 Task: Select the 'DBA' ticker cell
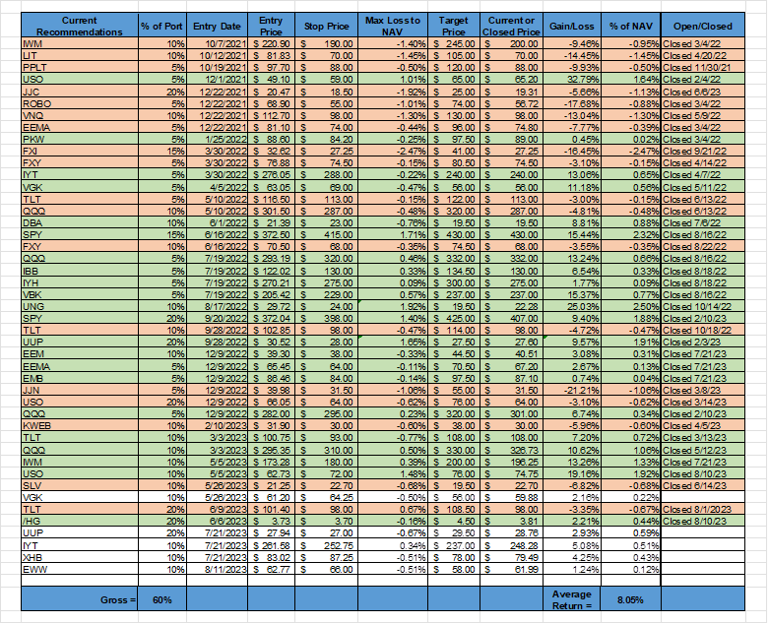click(80, 222)
